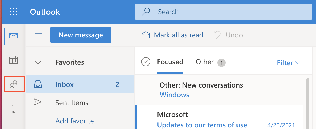Click the message list scrollbar
Viewport: 316px width, 129px height.
click(308, 103)
